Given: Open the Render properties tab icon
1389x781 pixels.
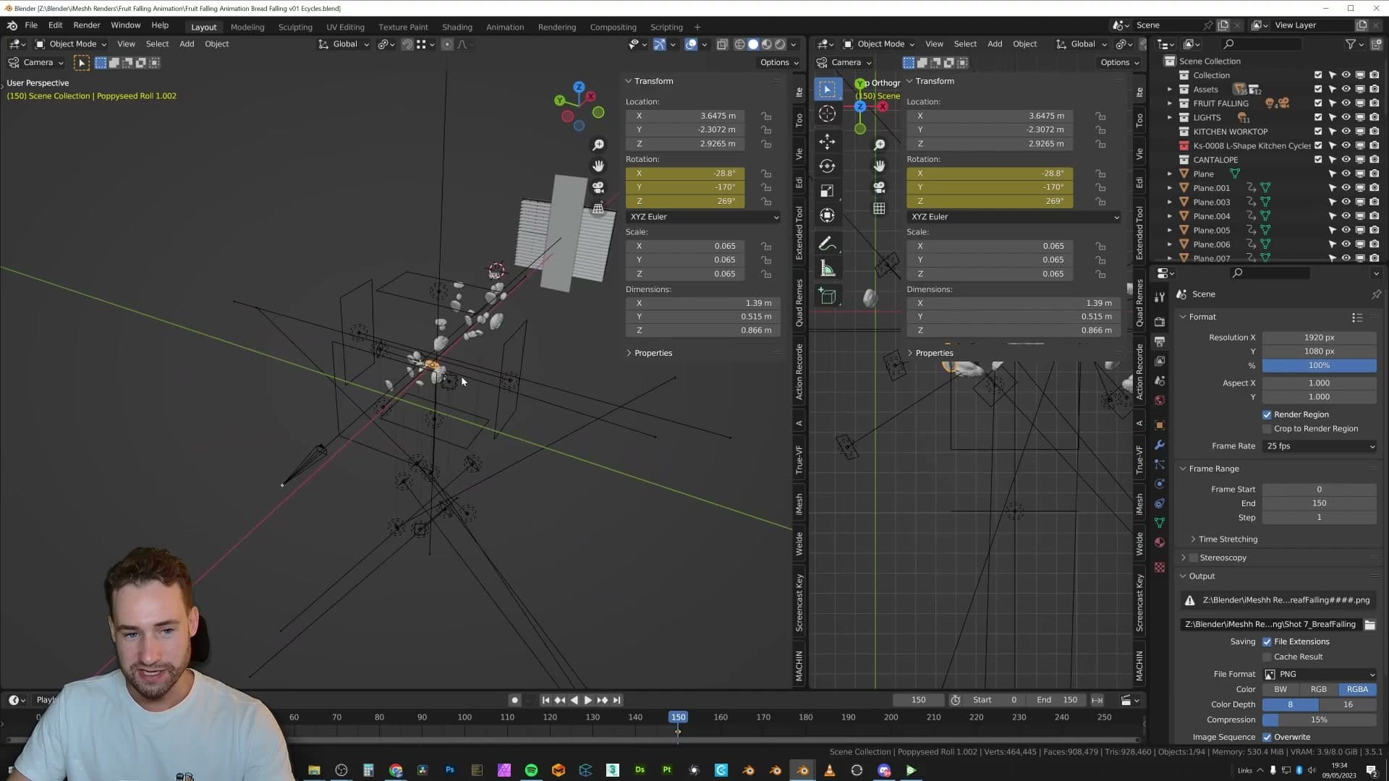Looking at the screenshot, I should pos(1160,321).
